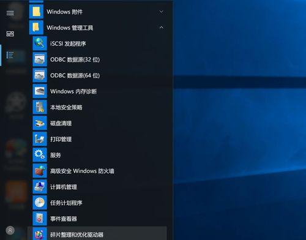
Task: Launch 磁盘清理
Action: click(x=61, y=123)
